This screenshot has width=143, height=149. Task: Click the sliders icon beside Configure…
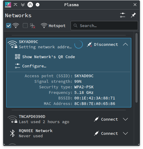pos(18,66)
